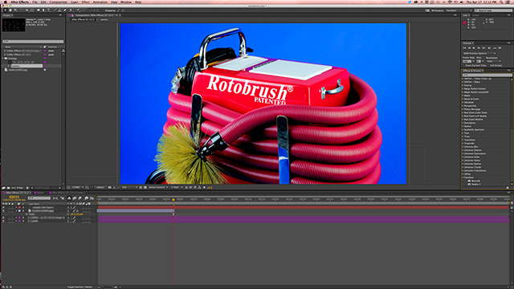The height and width of the screenshot is (289, 514).
Task: Hide the second timeline layer via eye
Action: pos(3,210)
